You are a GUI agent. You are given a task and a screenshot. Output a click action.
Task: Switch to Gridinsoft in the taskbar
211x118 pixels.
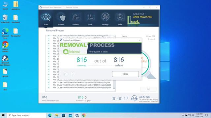77,115
